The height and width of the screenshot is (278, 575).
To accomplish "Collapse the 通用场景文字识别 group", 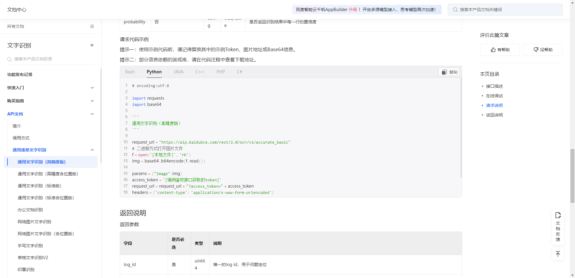I will click(x=92, y=150).
